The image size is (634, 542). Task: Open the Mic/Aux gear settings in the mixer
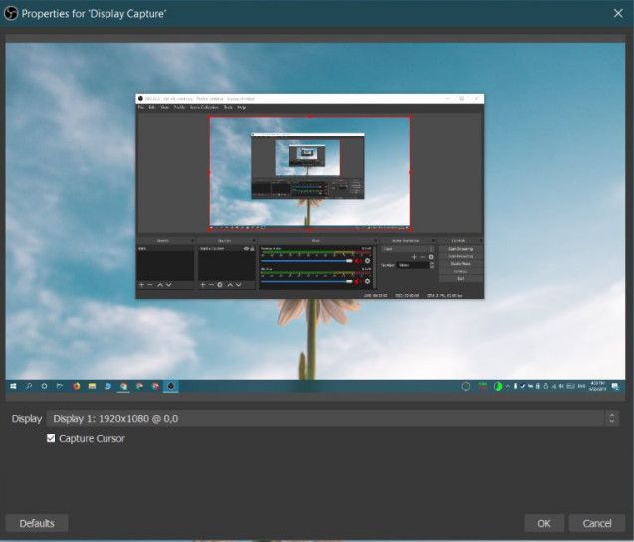tap(367, 281)
